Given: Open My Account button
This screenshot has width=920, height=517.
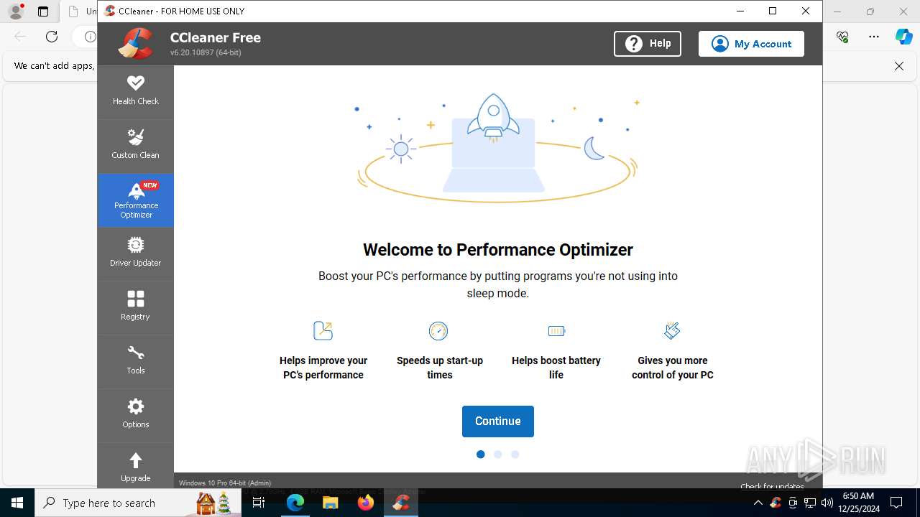Looking at the screenshot, I should coord(751,44).
